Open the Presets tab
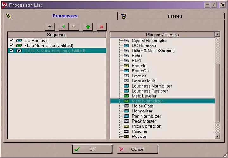Viewport: 228px width, 158px height. pos(171,16)
